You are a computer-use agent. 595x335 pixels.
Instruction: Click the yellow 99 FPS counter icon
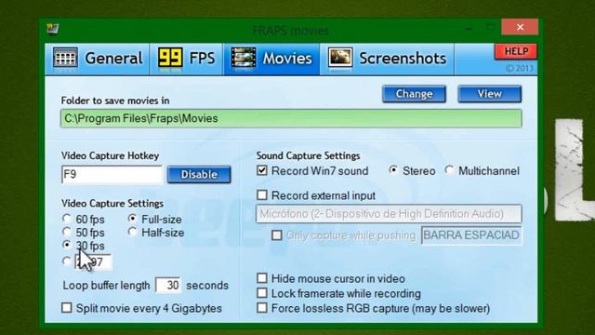click(170, 58)
